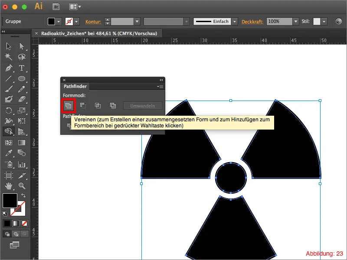The image size is (347, 260).
Task: Close the Radioaktiv_Zeichen document tab
Action: pyautogui.click(x=36, y=33)
